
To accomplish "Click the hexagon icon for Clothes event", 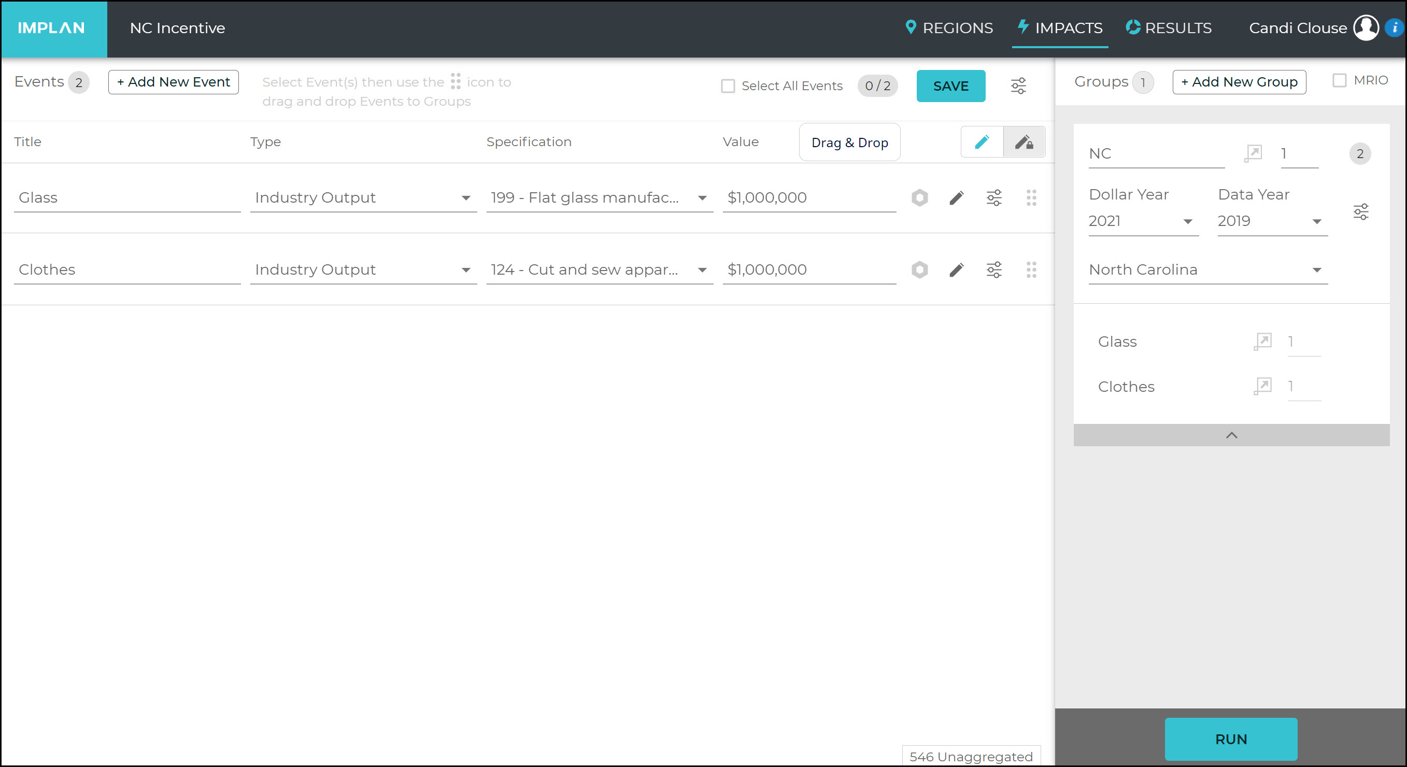I will pos(920,270).
